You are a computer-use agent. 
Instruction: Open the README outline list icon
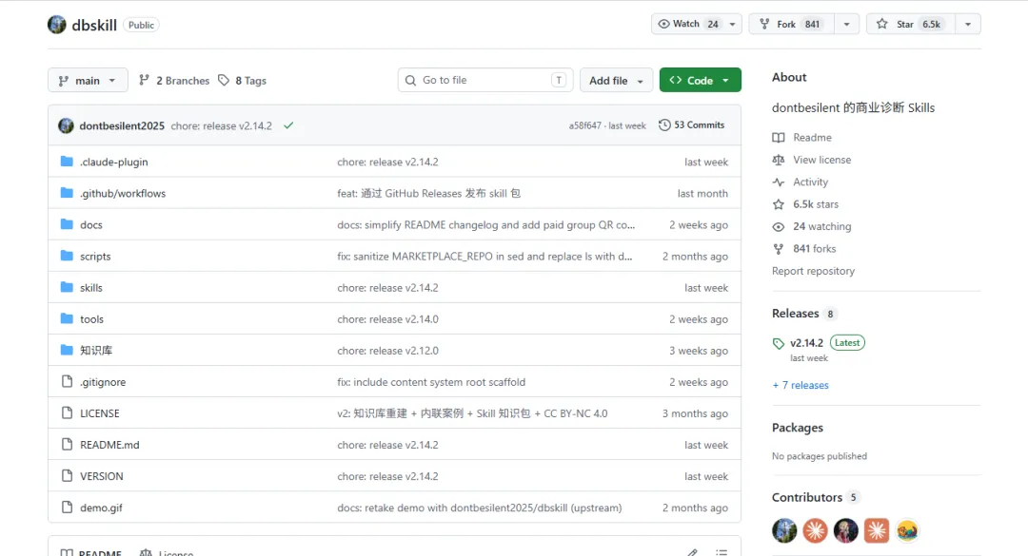(x=722, y=552)
